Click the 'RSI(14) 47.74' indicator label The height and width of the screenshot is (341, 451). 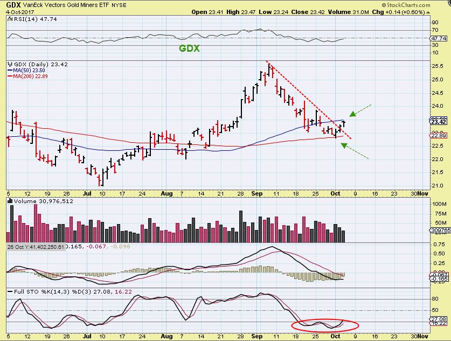[35, 19]
